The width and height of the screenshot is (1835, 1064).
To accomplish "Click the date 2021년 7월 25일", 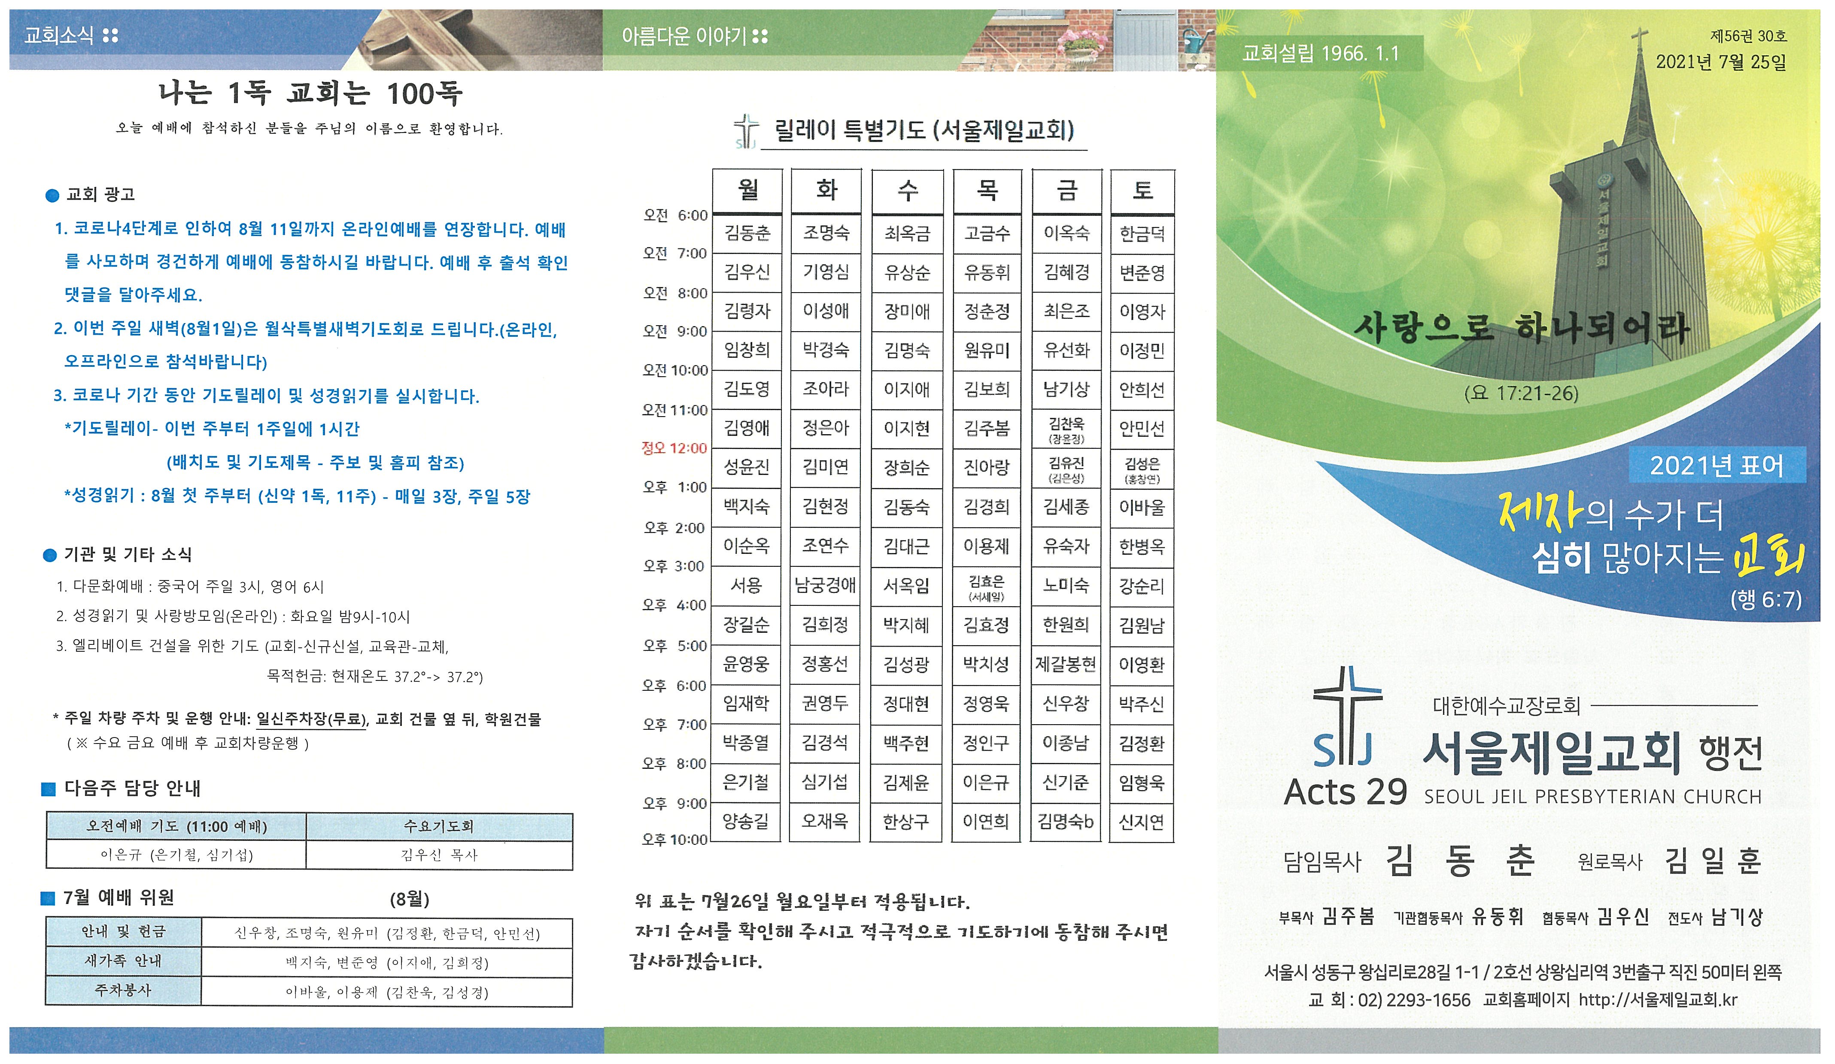I will pyautogui.click(x=1721, y=62).
